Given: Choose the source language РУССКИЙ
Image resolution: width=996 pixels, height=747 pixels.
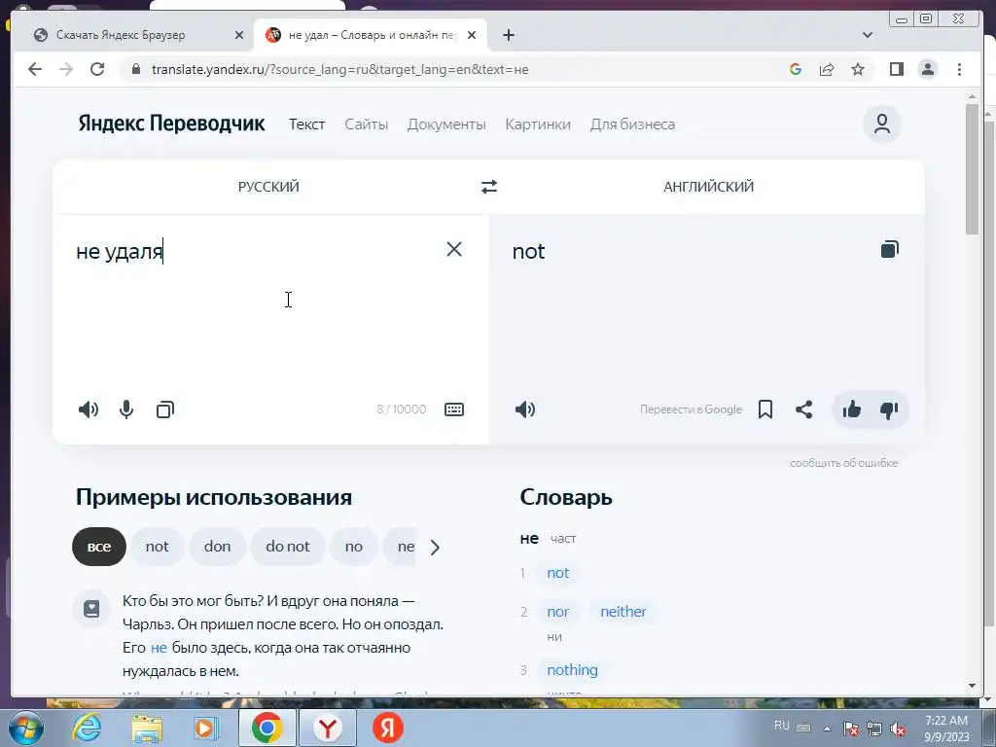Looking at the screenshot, I should coord(268,187).
